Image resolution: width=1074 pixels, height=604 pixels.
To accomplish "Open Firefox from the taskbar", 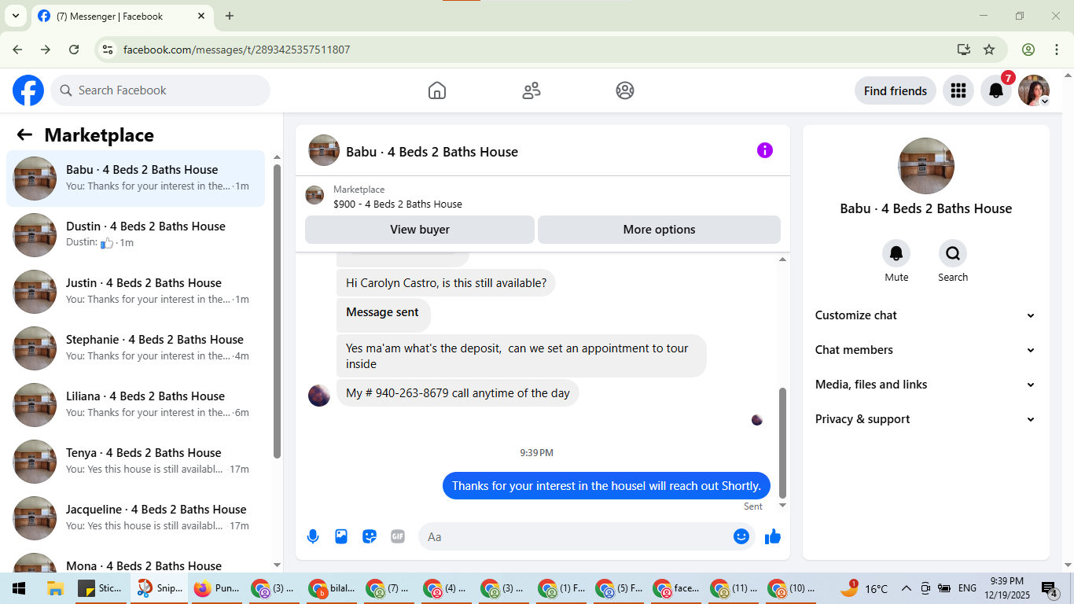I will click(216, 588).
